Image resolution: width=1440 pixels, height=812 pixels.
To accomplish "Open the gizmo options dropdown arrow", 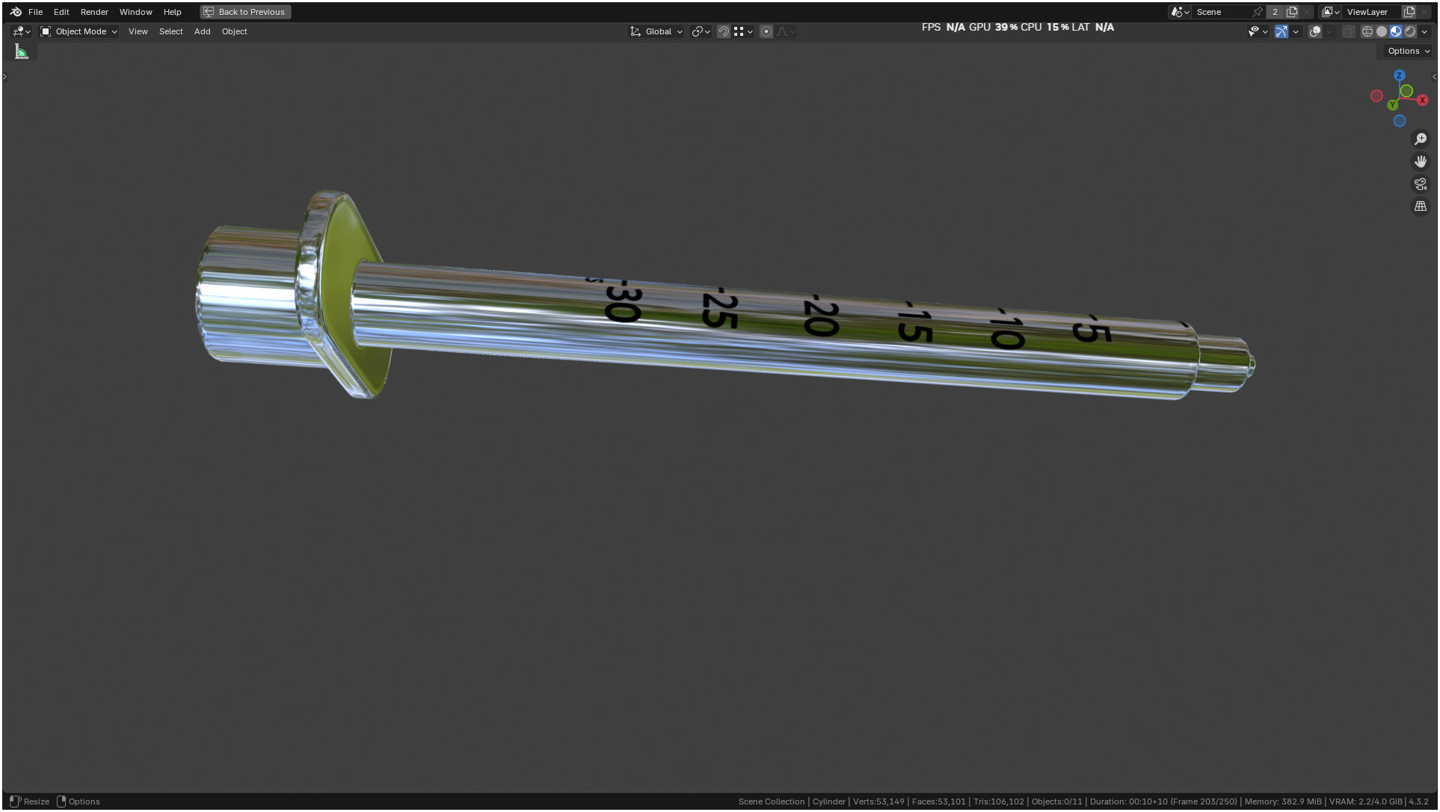I will point(1296,31).
